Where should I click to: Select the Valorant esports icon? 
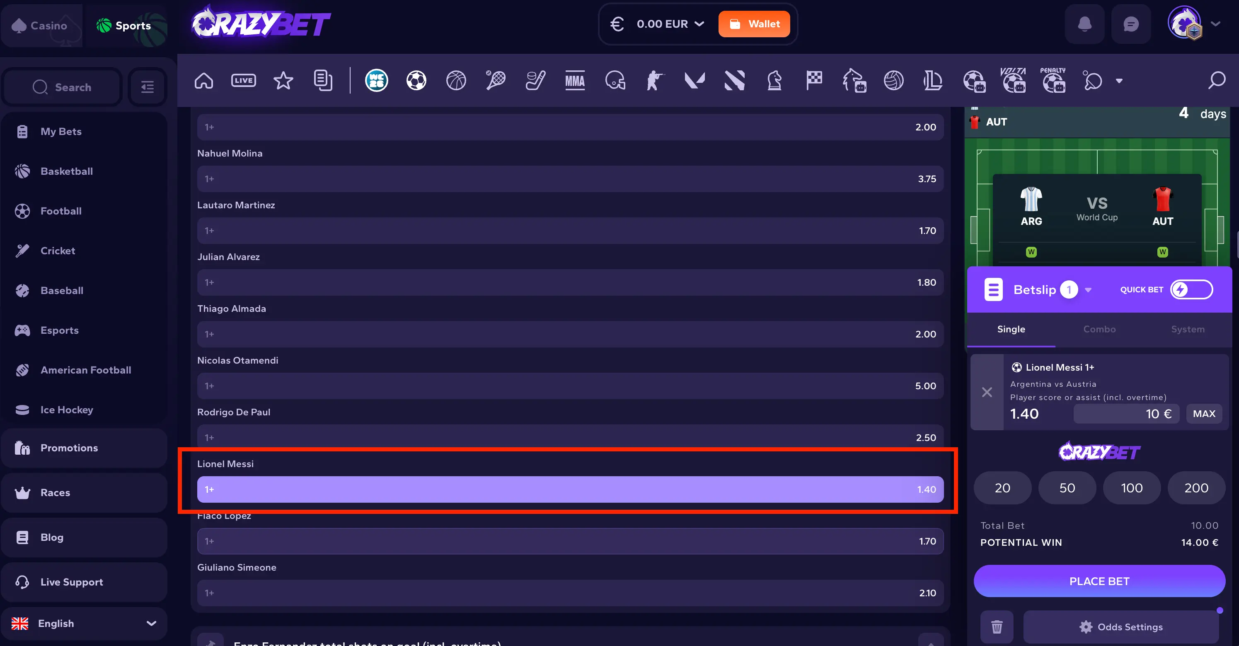click(695, 80)
